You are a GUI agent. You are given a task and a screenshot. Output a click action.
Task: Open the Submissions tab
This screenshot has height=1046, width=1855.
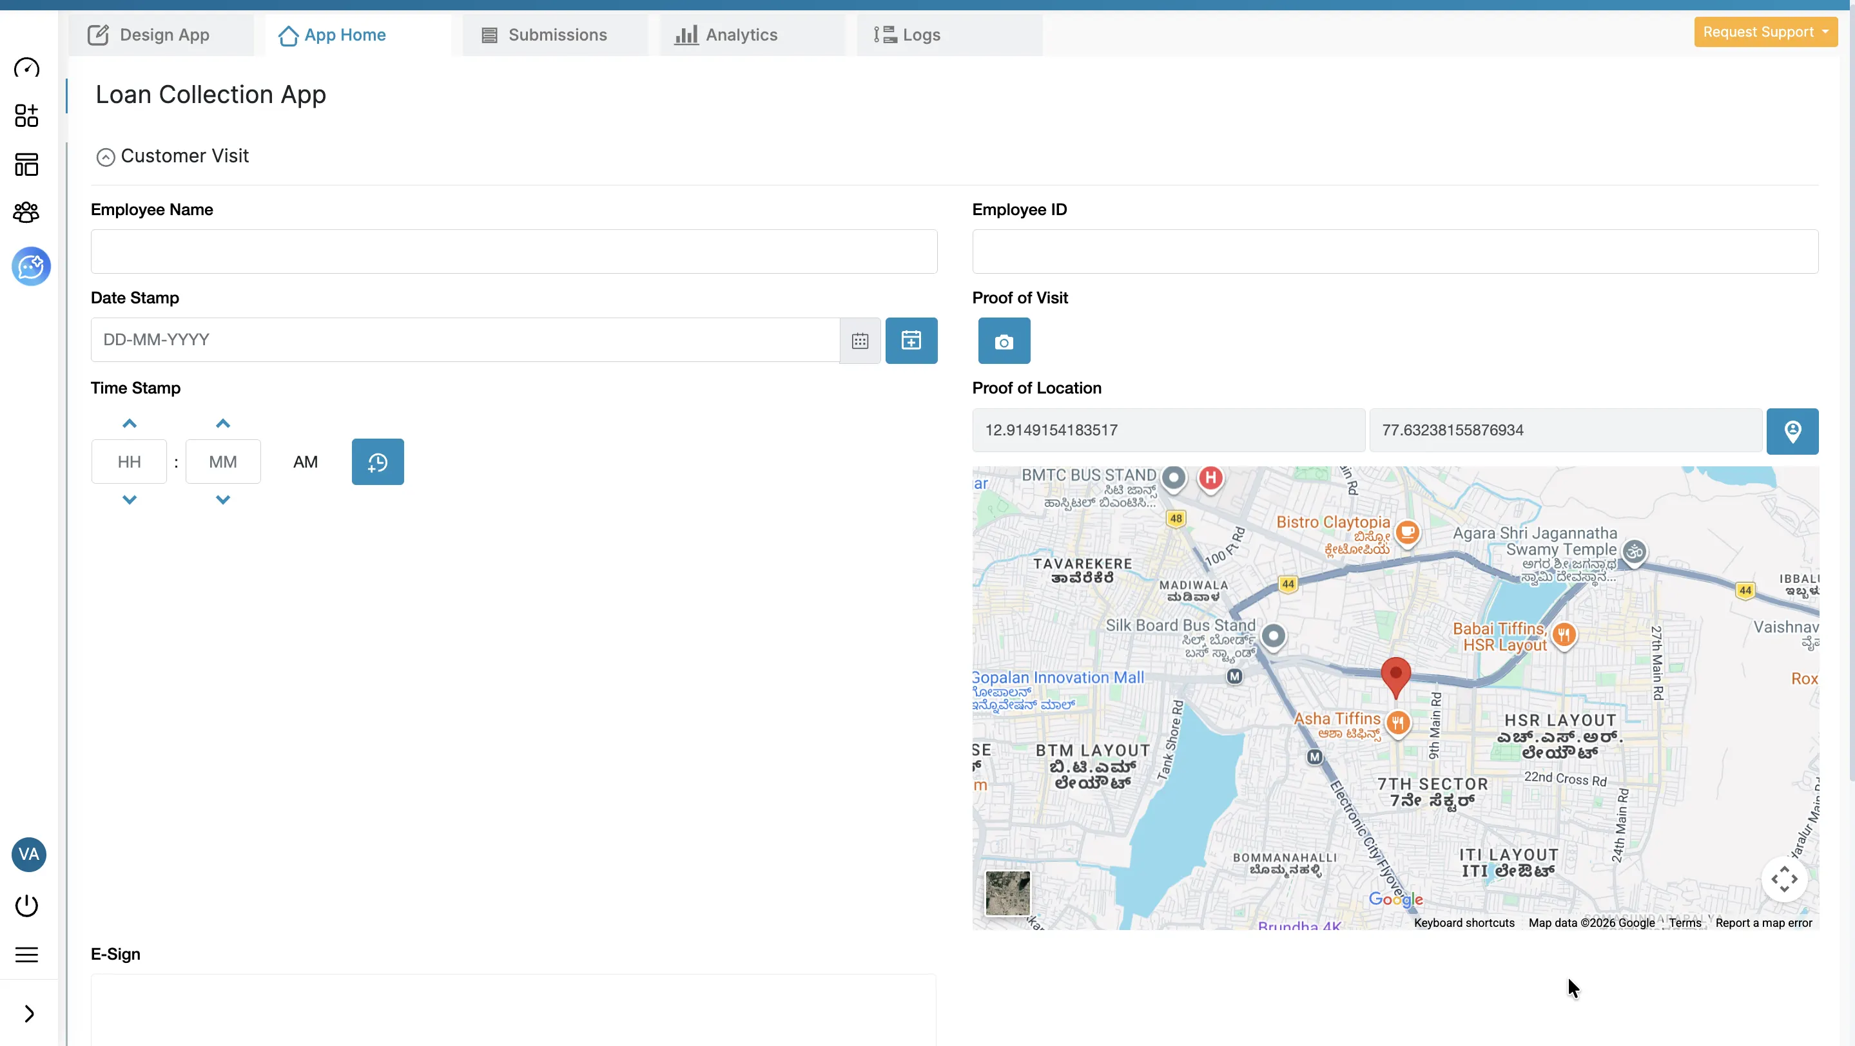pyautogui.click(x=554, y=35)
